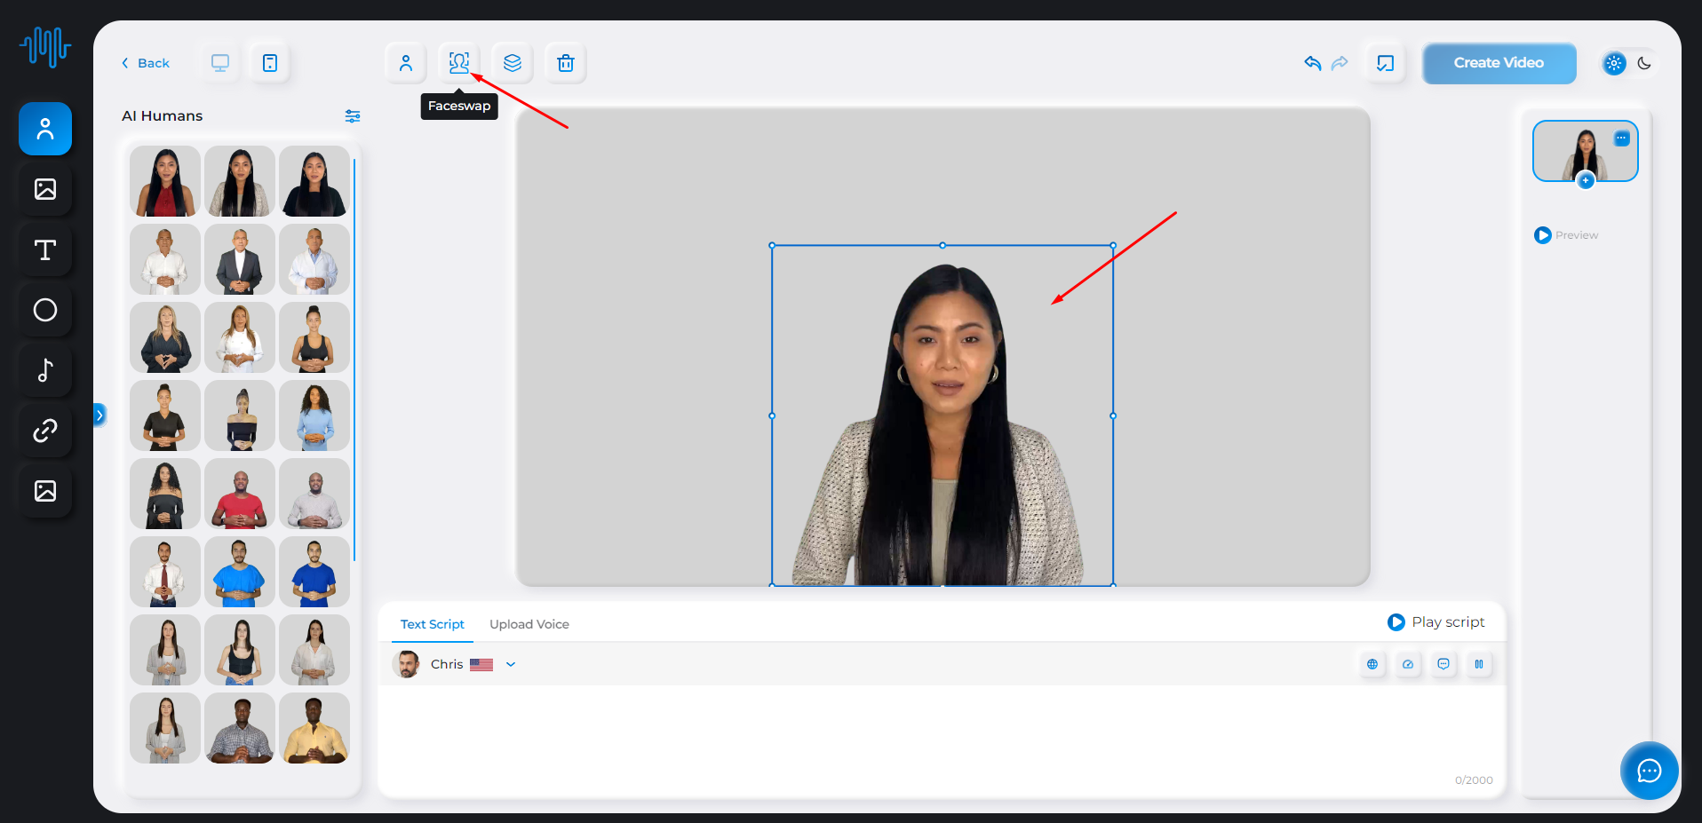Enable light mode sun toggle
This screenshot has height=823, width=1702.
tap(1614, 63)
